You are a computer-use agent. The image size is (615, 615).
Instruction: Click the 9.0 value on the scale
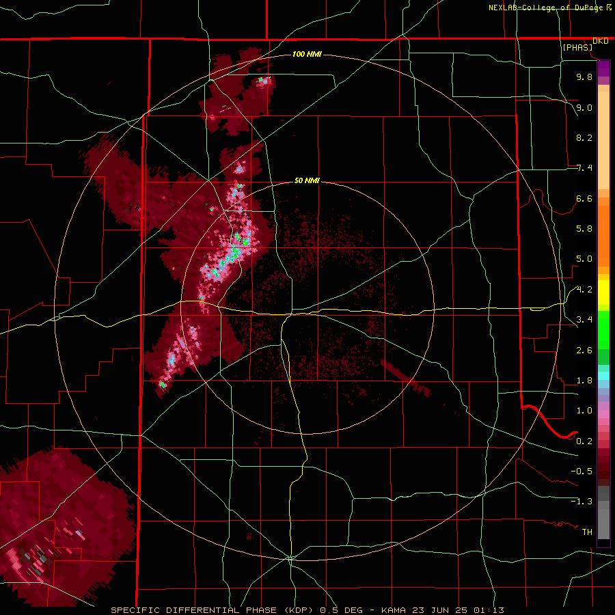(584, 107)
